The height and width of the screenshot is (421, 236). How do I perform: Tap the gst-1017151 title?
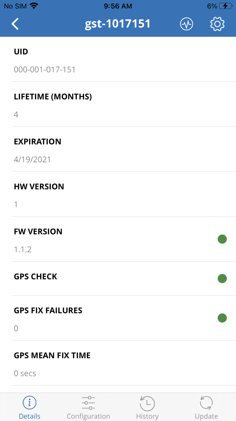[x=118, y=24]
